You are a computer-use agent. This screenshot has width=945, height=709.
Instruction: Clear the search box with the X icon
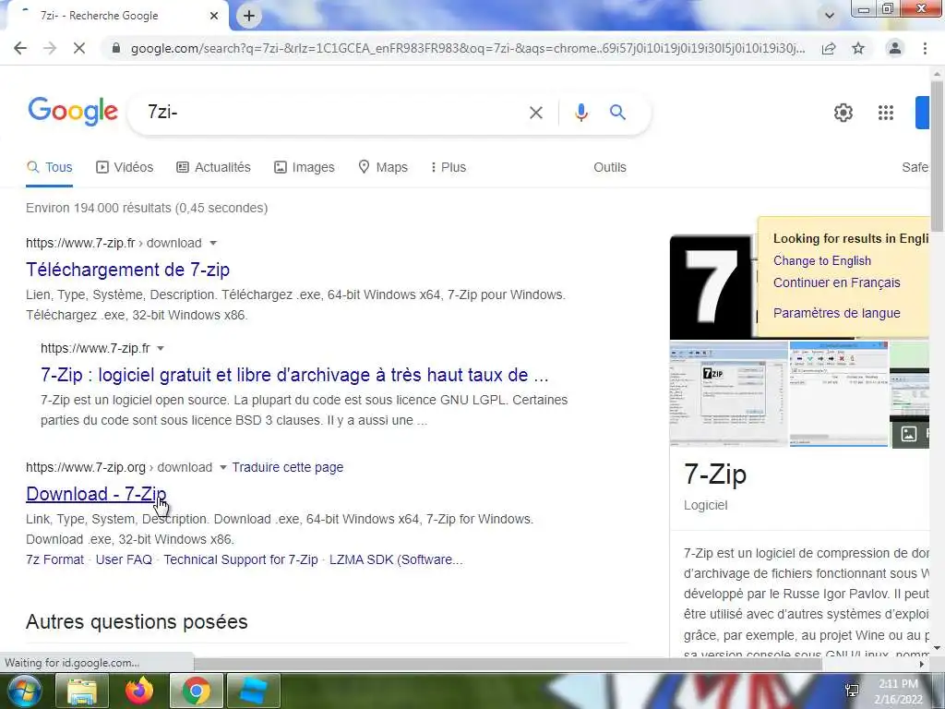[536, 113]
